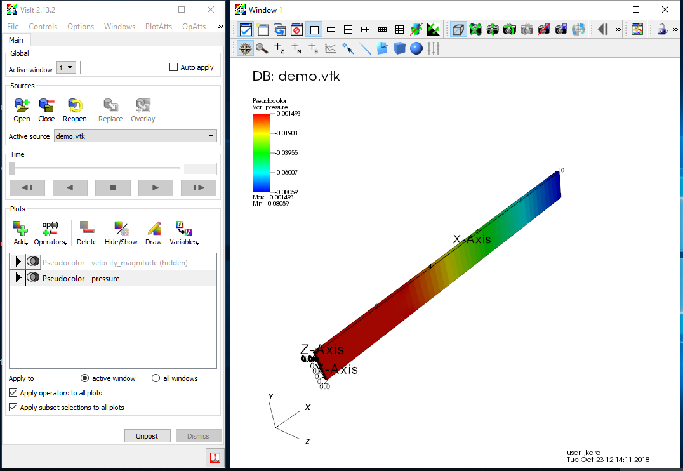Screen dimensions: 683x471
Task: Select the Zoom magnifier tool
Action: tap(262, 48)
